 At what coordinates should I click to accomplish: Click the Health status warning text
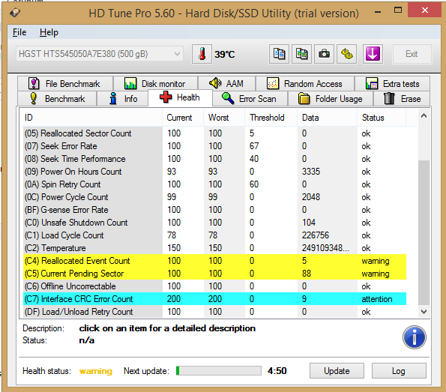point(96,371)
